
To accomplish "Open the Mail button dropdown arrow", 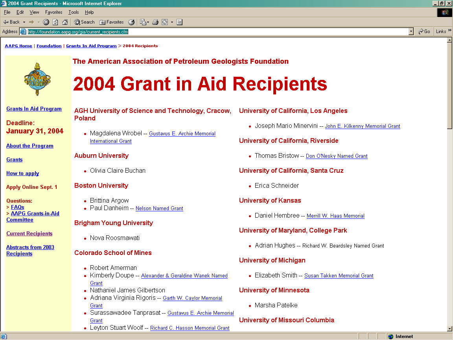I will pyautogui.click(x=148, y=22).
